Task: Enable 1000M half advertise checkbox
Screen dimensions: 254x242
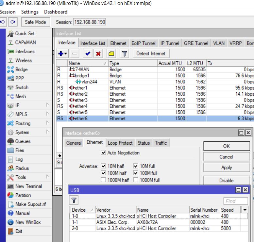Action: (103, 180)
